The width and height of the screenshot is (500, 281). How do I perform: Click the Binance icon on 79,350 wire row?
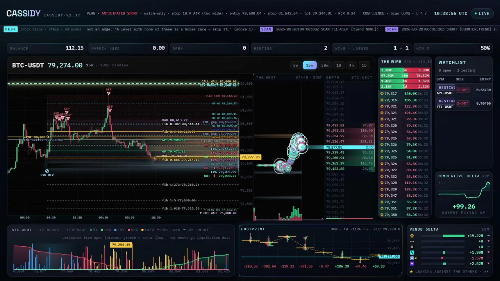[382, 215]
